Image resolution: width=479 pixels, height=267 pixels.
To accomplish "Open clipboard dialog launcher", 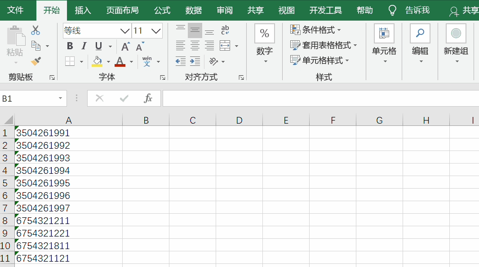I will coord(52,78).
